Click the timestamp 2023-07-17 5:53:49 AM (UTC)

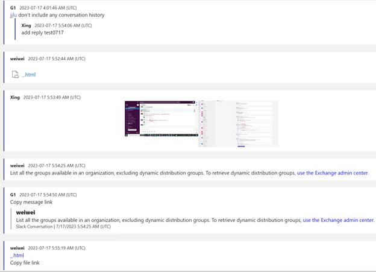(x=52, y=97)
